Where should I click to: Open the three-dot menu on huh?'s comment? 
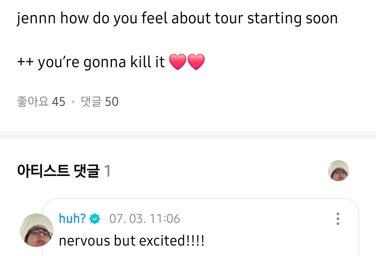pos(338,219)
